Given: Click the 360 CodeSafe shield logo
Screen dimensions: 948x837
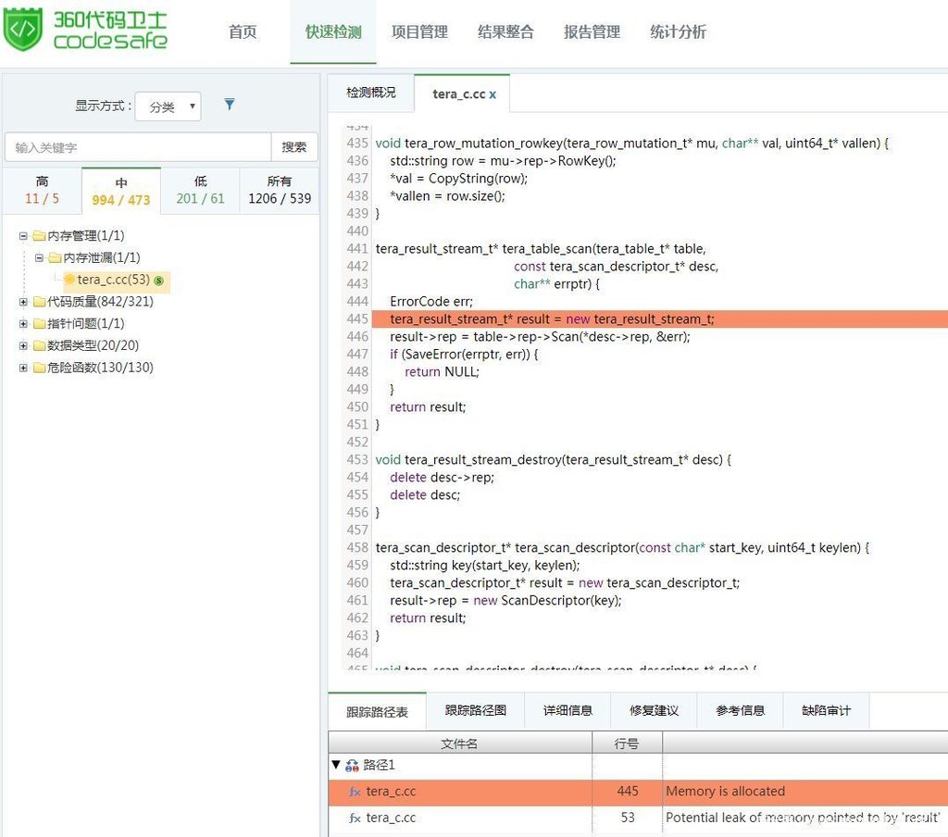Looking at the screenshot, I should (23, 30).
